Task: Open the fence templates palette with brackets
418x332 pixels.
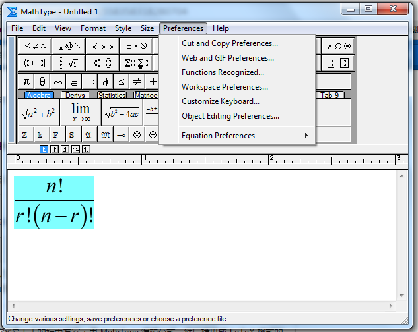Action: pos(36,63)
